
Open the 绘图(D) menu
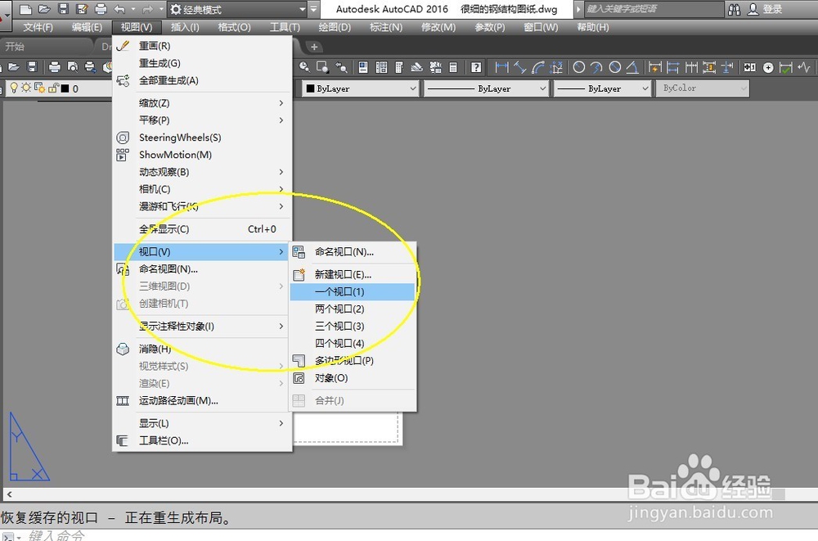pos(335,27)
